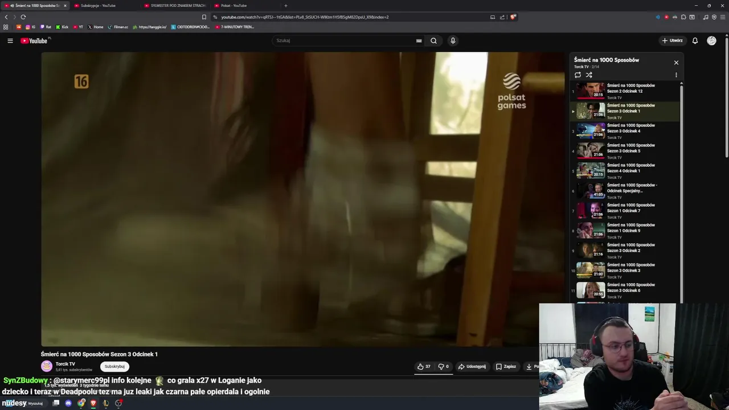Play playlist video Sezon 3 Odcinek 2
The height and width of the screenshot is (410, 729).
click(625, 251)
